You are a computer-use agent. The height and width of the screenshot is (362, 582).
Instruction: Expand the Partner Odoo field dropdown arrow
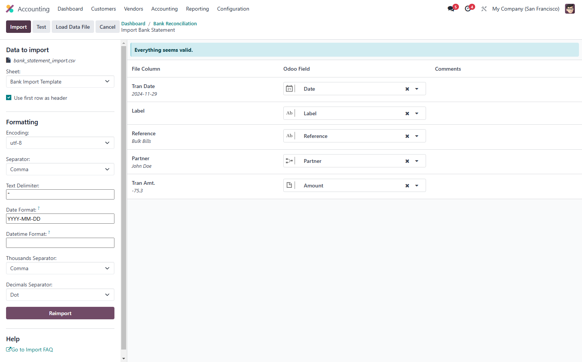pyautogui.click(x=417, y=161)
